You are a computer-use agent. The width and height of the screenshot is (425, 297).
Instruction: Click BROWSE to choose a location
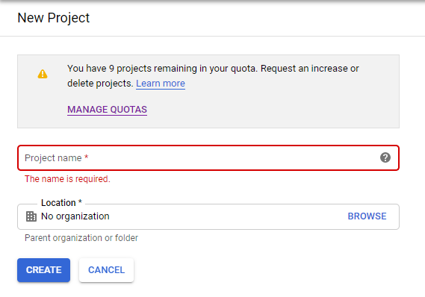pos(367,216)
